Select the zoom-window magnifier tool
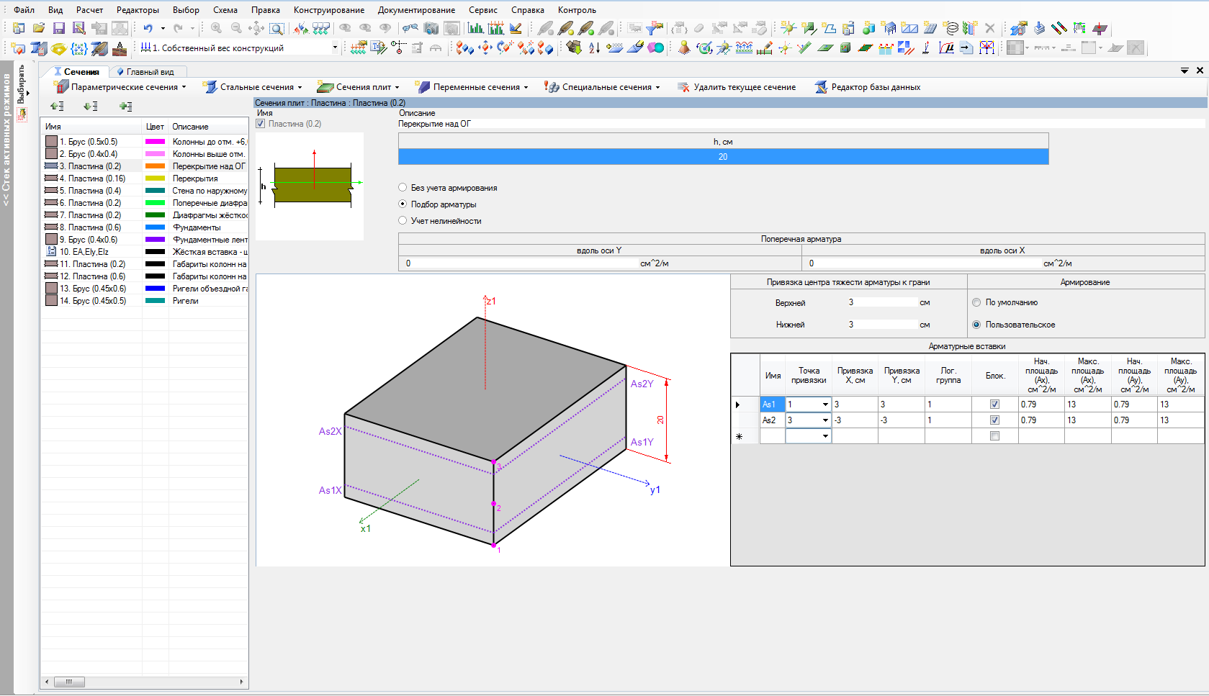Image resolution: width=1209 pixels, height=696 pixels. click(x=277, y=28)
